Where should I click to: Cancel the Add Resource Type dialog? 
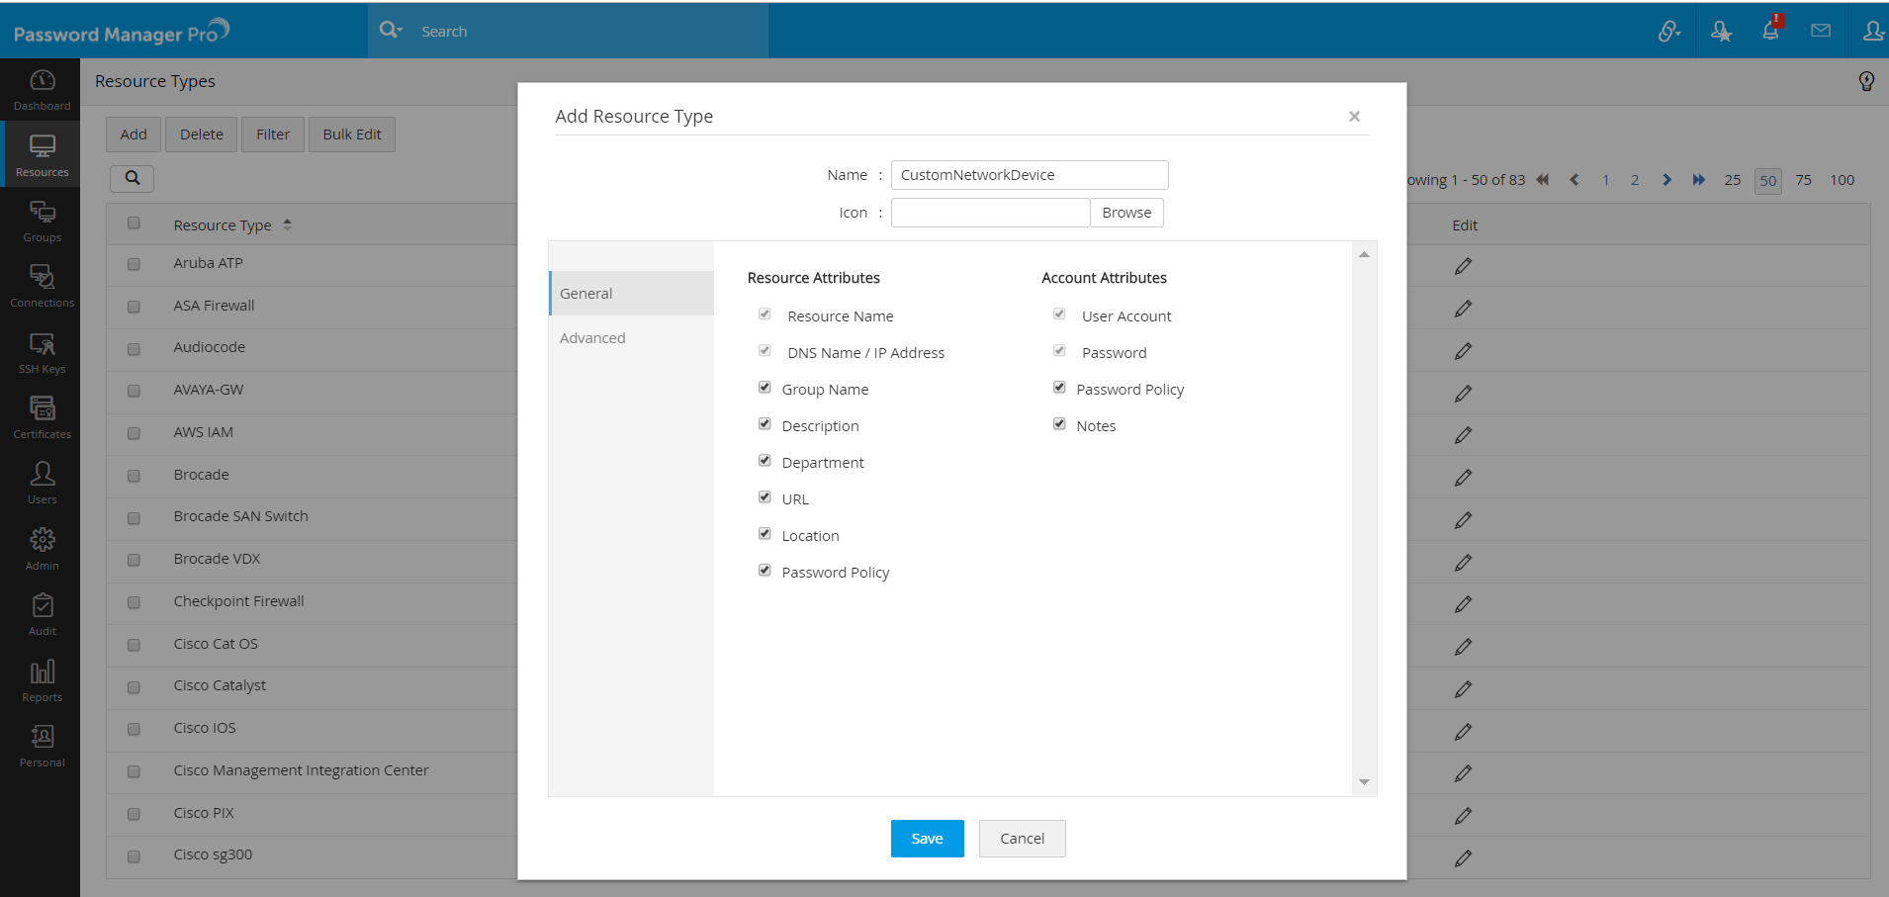tap(1023, 839)
